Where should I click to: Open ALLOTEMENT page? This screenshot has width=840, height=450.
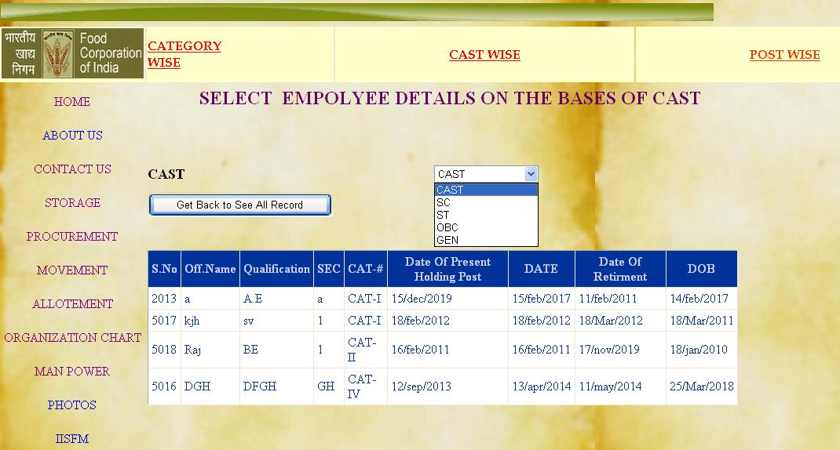click(x=72, y=304)
